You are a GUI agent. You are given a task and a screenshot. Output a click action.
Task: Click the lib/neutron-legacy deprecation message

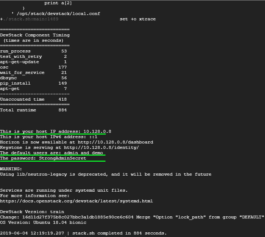[106, 174]
